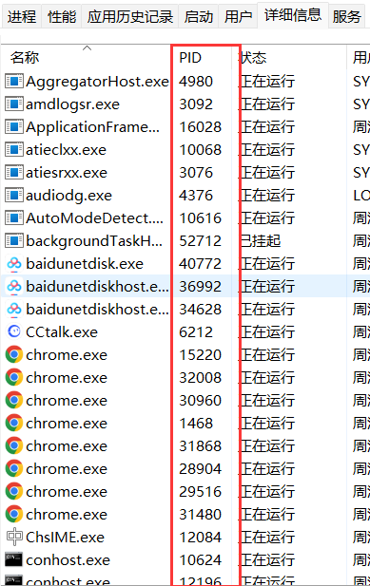Select the AggregatorHost.exe process name
The image size is (370, 586).
[97, 82]
